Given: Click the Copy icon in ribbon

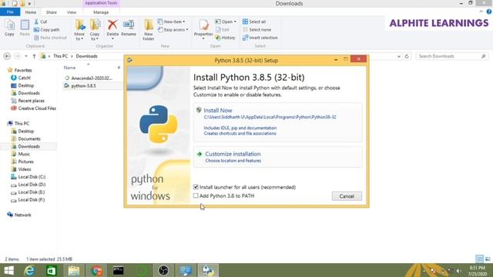Looking at the screenshot, I should click(x=9, y=28).
